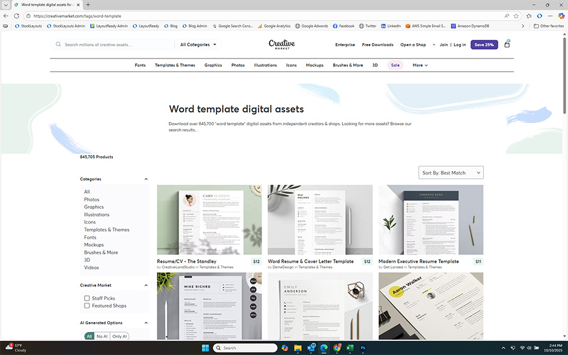Open Copilot from the browser toolbar
The image size is (568, 355).
pos(561,16)
